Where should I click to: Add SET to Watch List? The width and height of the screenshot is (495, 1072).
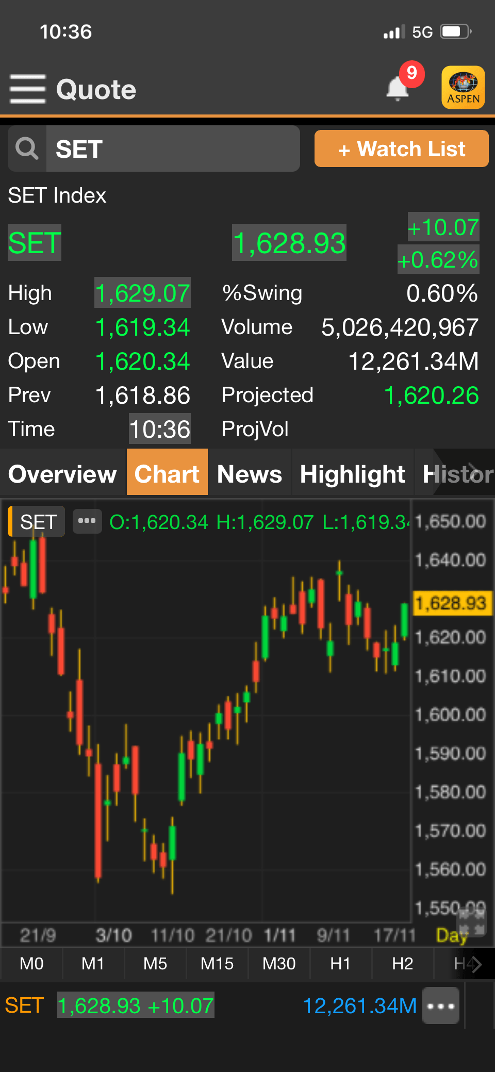401,149
